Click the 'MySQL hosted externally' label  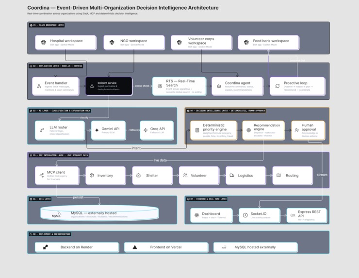255,247
